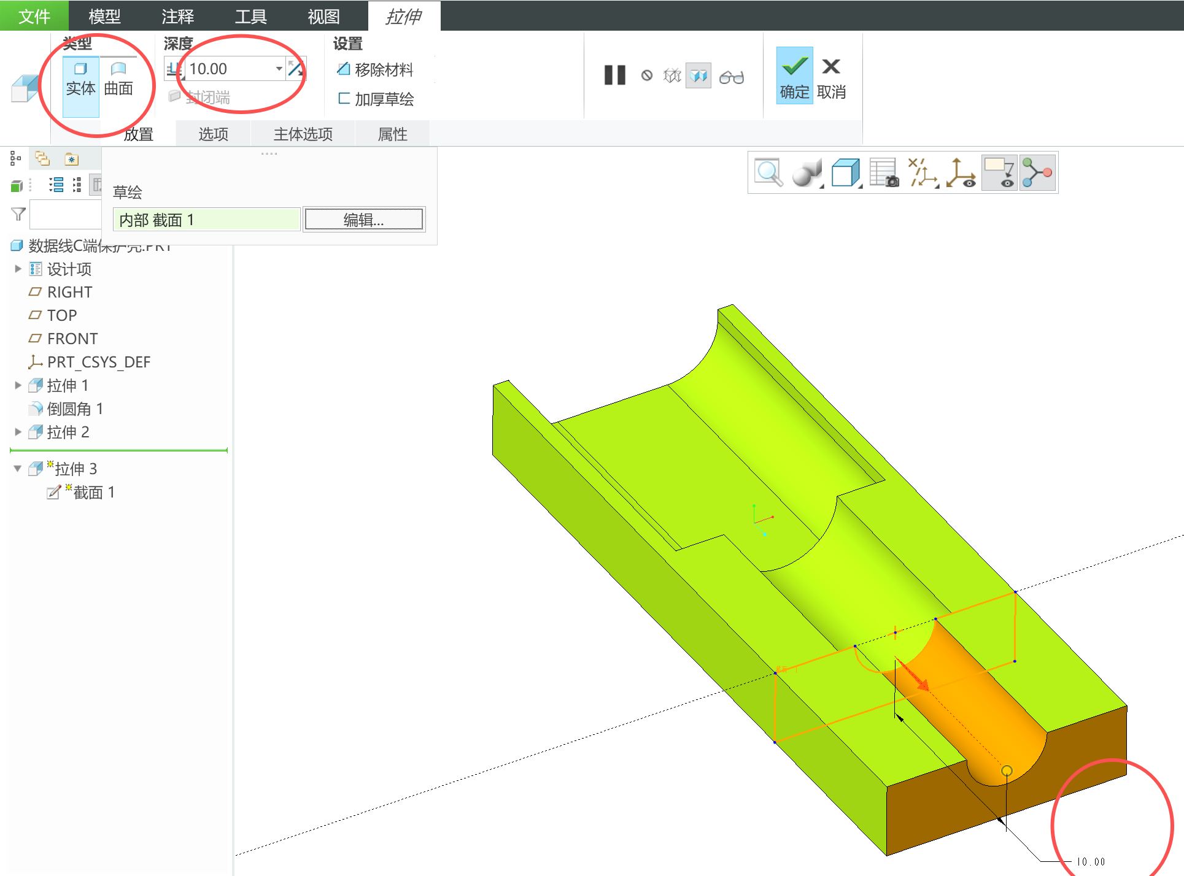Click the yellow depth drag handle
The width and height of the screenshot is (1184, 876).
tap(1007, 770)
